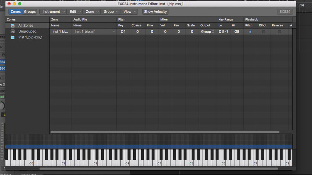Click the keyboard horizontal scrollbar
The width and height of the screenshot is (312, 175).
tap(159, 169)
